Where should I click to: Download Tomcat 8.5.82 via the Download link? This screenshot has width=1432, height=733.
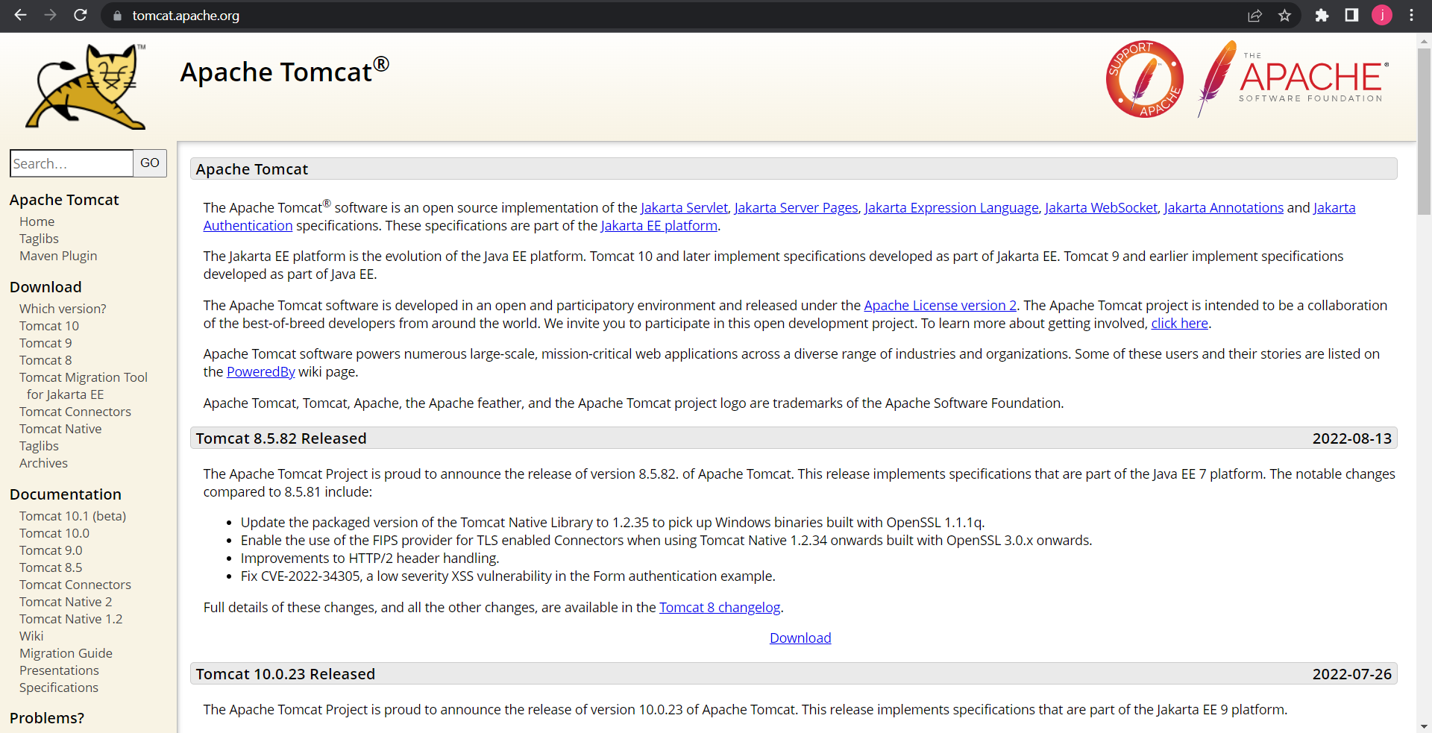(x=800, y=638)
